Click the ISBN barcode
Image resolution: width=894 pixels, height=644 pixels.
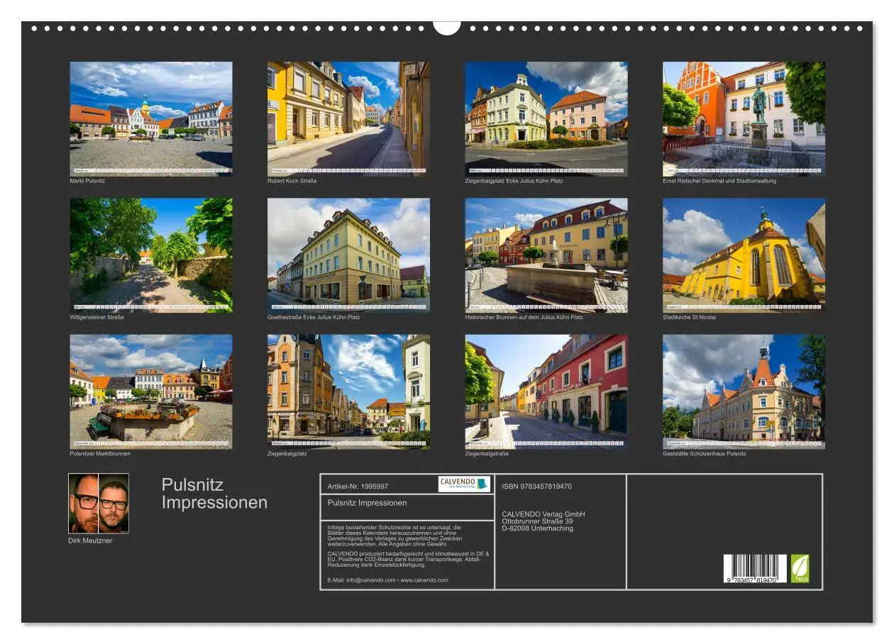pyautogui.click(x=755, y=569)
